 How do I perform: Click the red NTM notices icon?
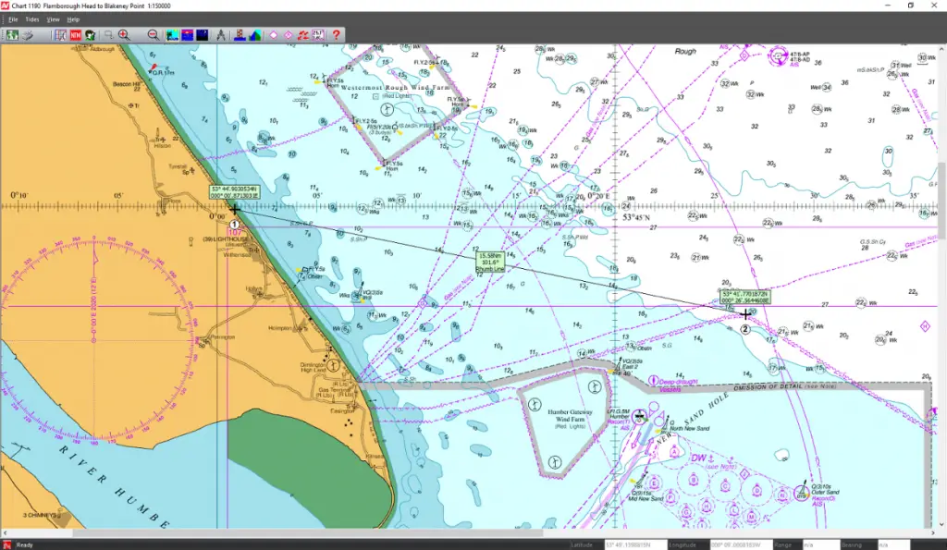coord(75,35)
